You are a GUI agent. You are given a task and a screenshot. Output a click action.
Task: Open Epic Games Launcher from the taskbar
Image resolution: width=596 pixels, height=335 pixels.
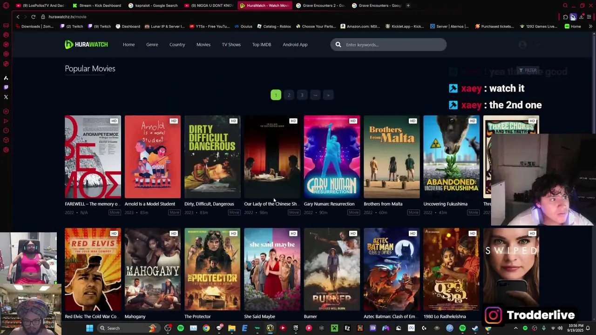296,328
